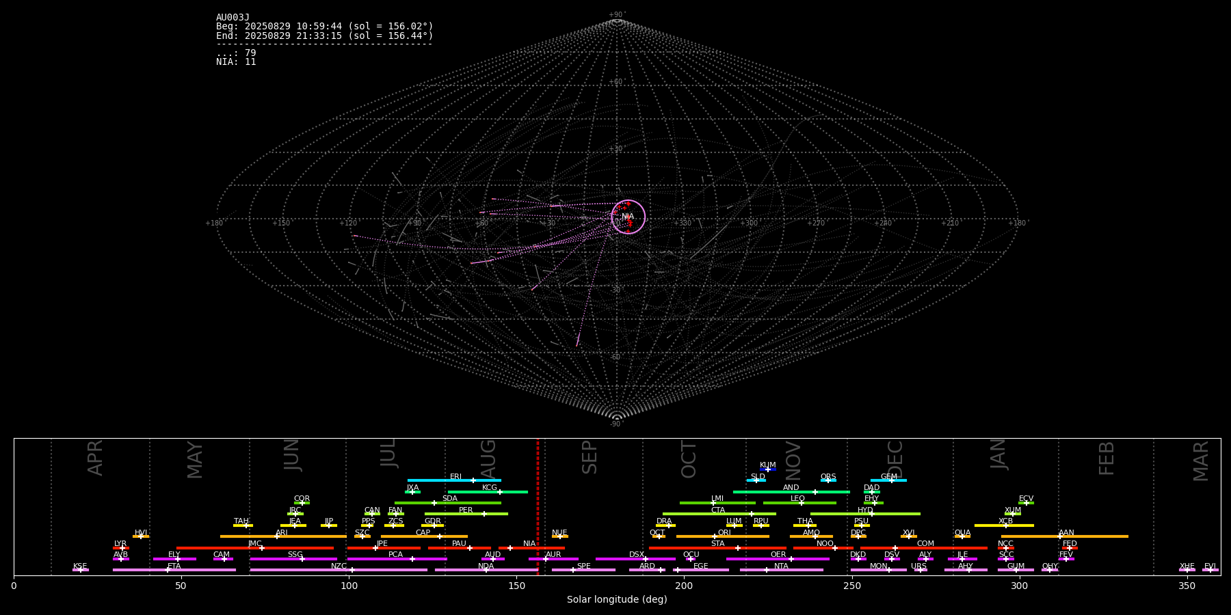The width and height of the screenshot is (1231, 615).
Task: Click the sporadic count line '...: 79'
Action: point(236,53)
